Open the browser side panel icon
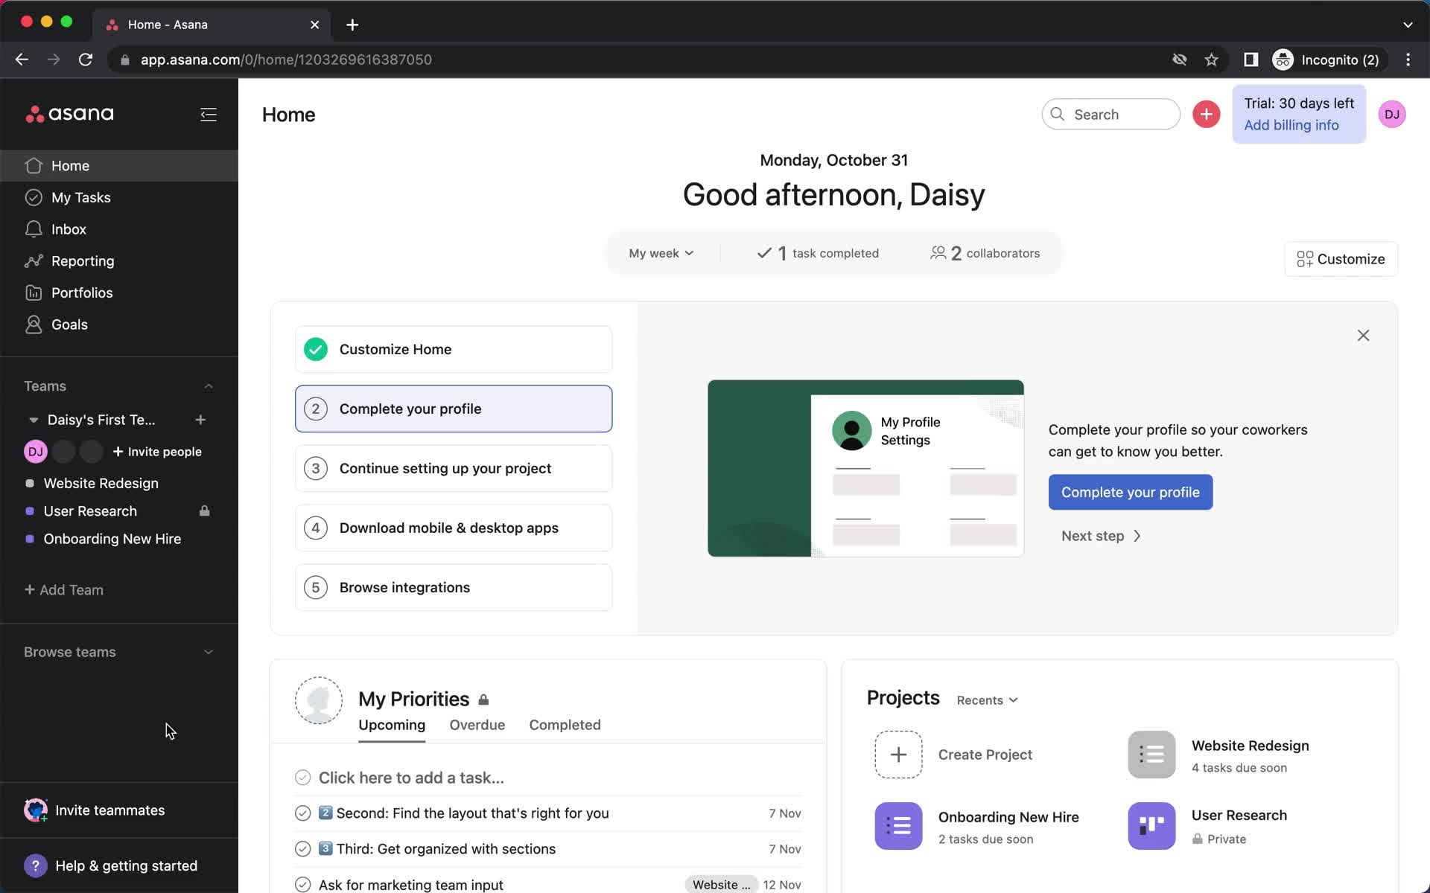Viewport: 1430px width, 893px height. tap(1251, 60)
